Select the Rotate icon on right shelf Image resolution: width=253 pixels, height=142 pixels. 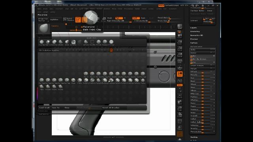click(x=179, y=115)
